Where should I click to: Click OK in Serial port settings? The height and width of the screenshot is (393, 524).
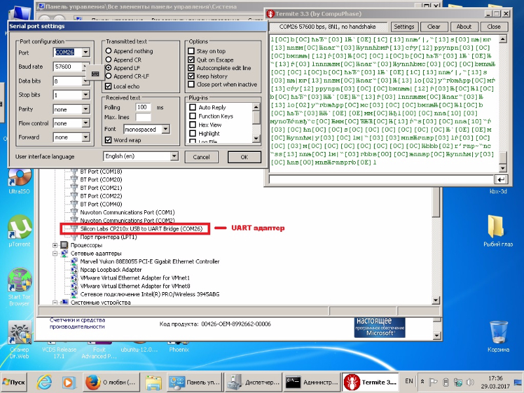pyautogui.click(x=244, y=157)
